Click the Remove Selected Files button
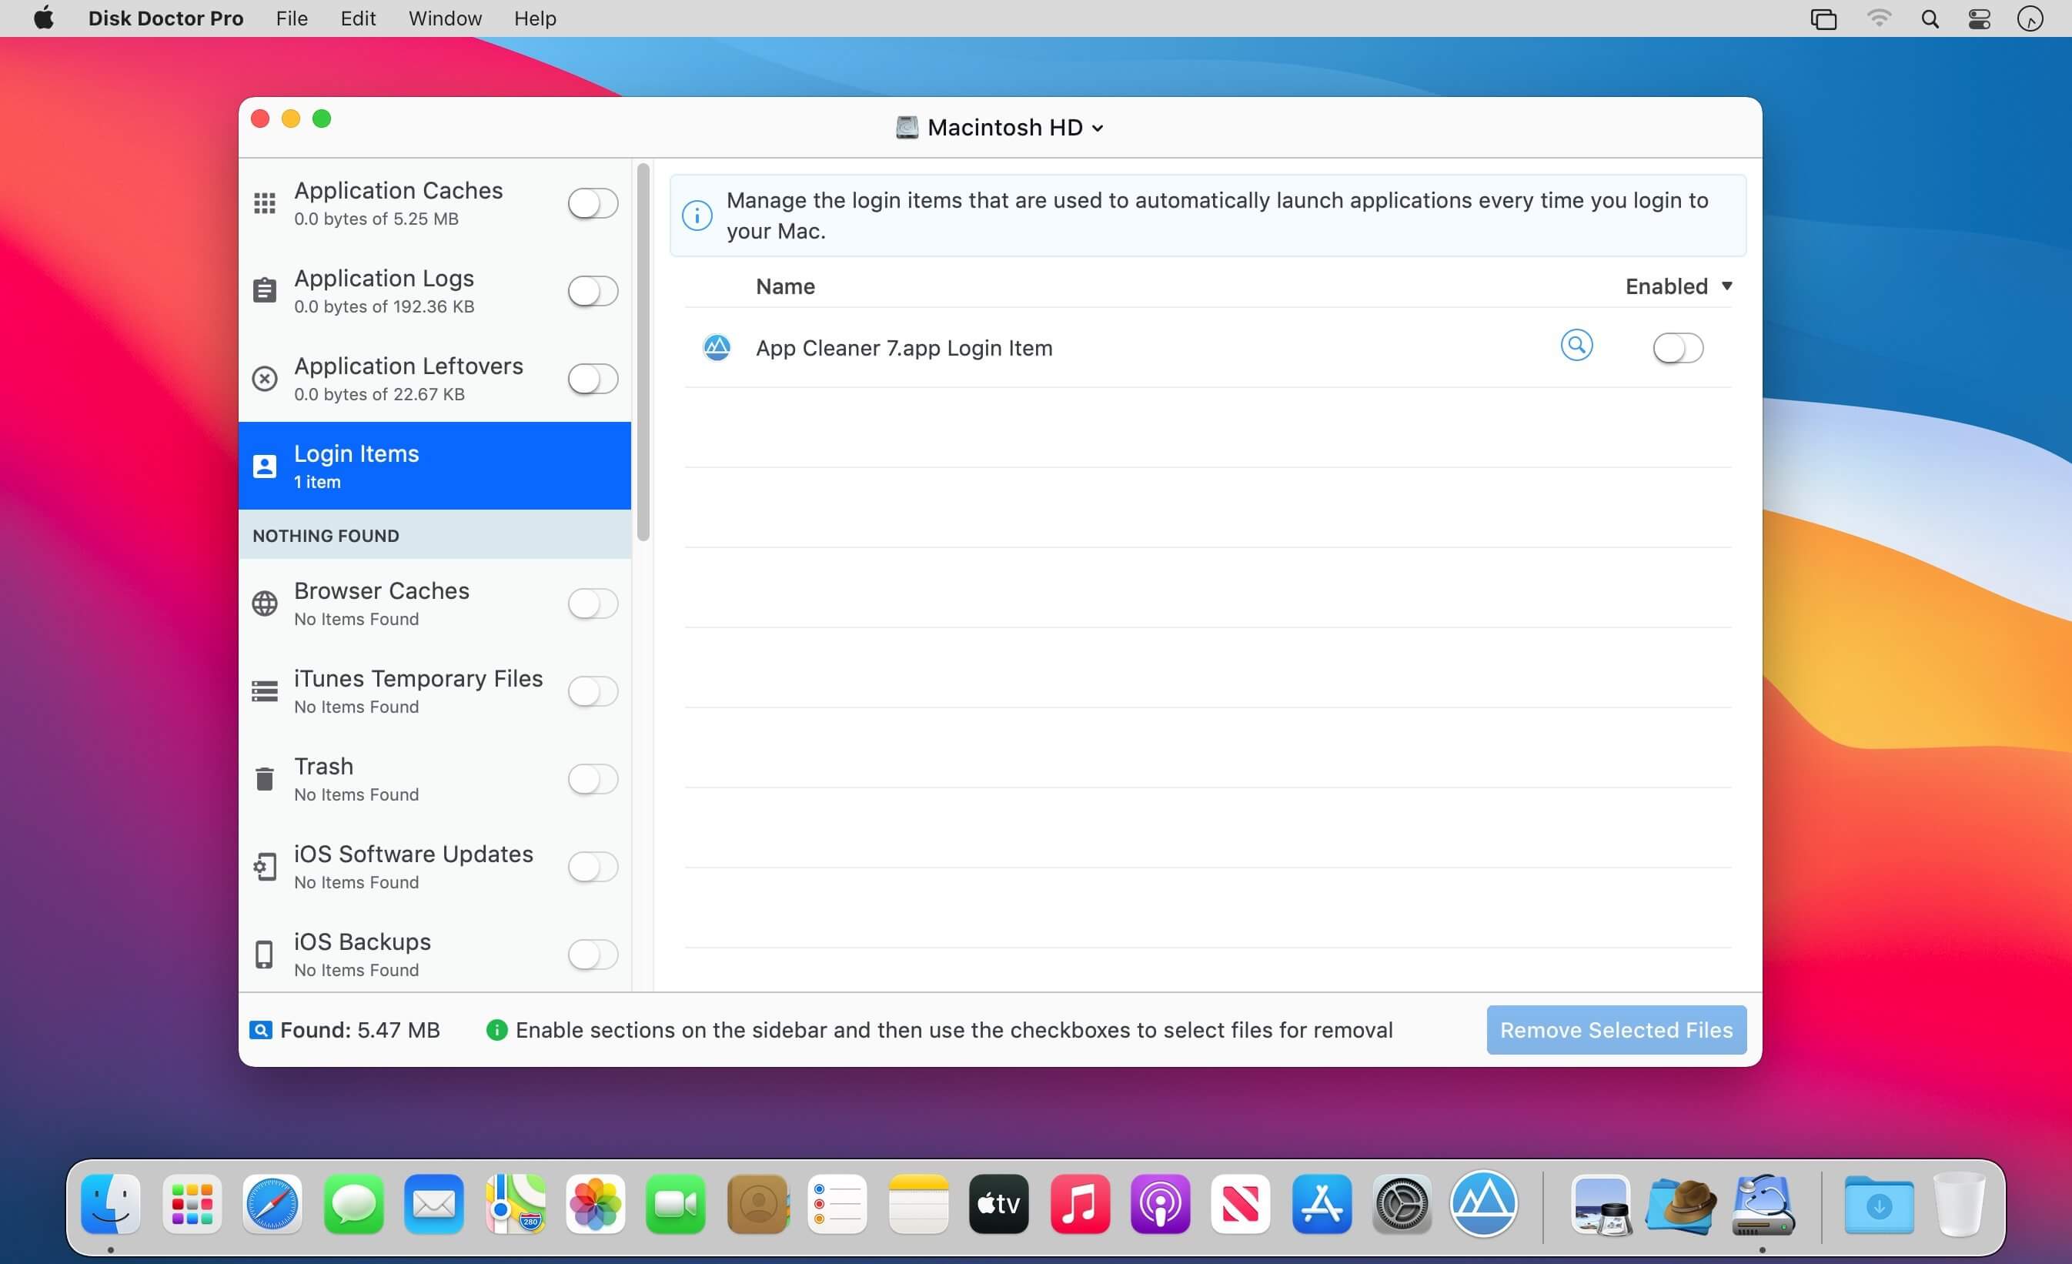The image size is (2072, 1264). point(1616,1029)
